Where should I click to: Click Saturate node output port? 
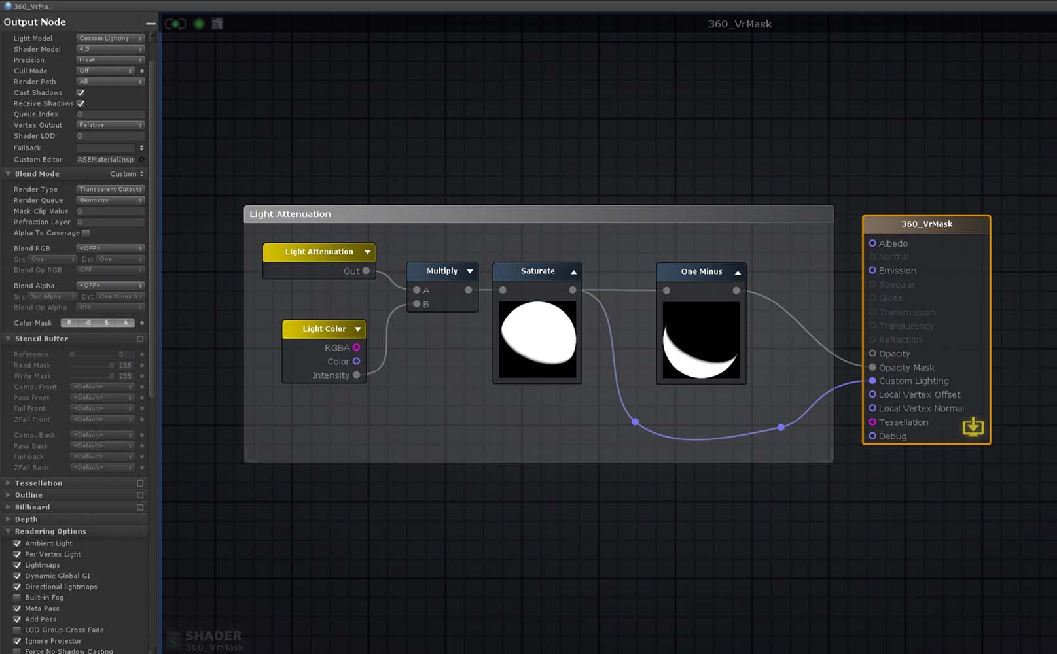[x=572, y=290]
